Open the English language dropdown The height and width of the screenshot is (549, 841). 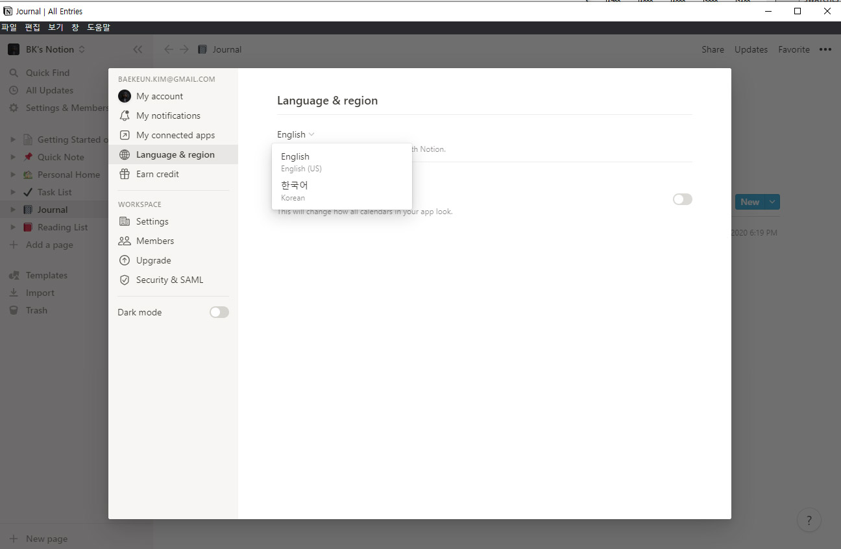click(296, 134)
